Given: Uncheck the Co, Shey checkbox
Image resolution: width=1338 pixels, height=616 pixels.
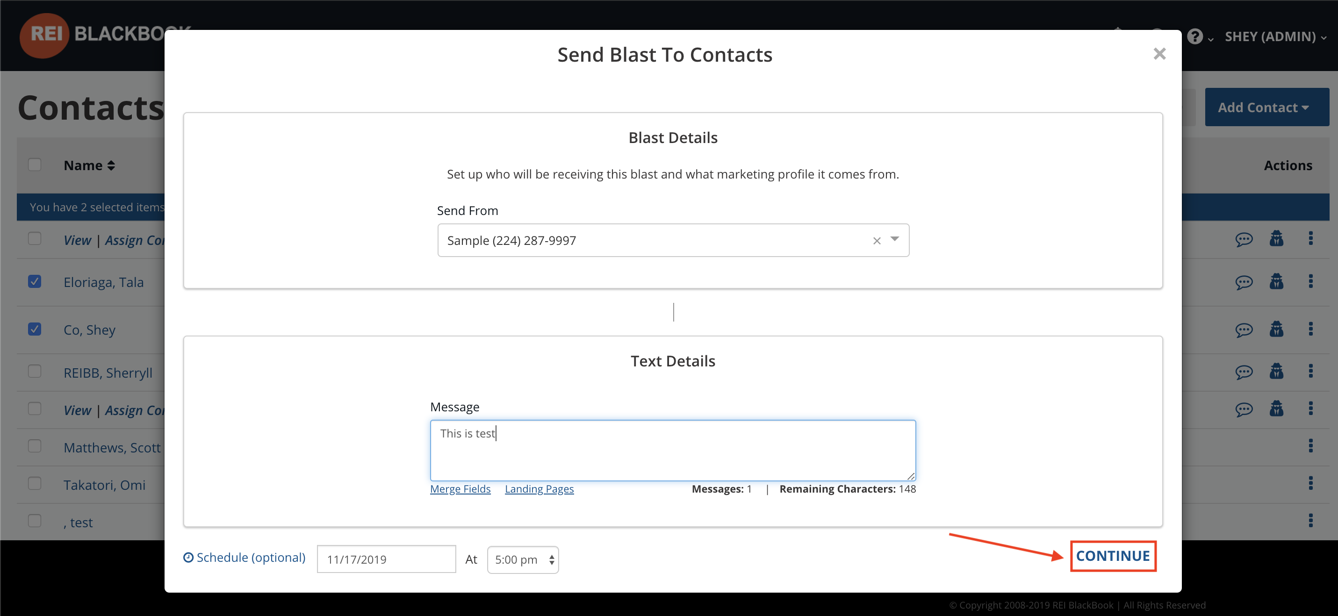Looking at the screenshot, I should [34, 329].
